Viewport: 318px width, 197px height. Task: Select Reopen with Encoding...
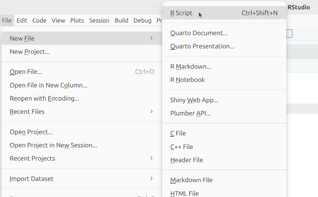click(82, 99)
